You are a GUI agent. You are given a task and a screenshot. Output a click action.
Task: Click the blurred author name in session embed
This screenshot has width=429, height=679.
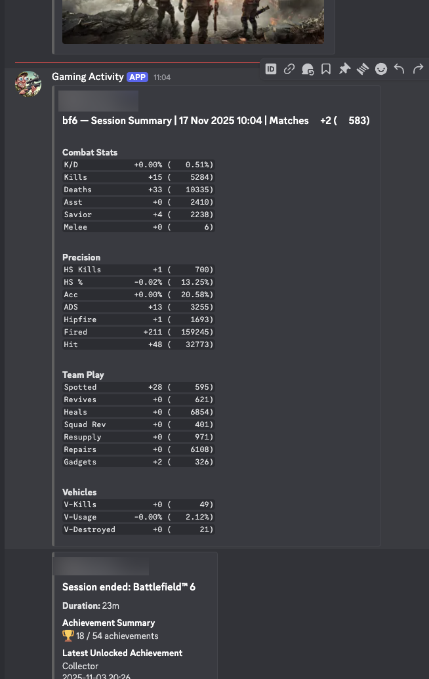click(x=101, y=566)
